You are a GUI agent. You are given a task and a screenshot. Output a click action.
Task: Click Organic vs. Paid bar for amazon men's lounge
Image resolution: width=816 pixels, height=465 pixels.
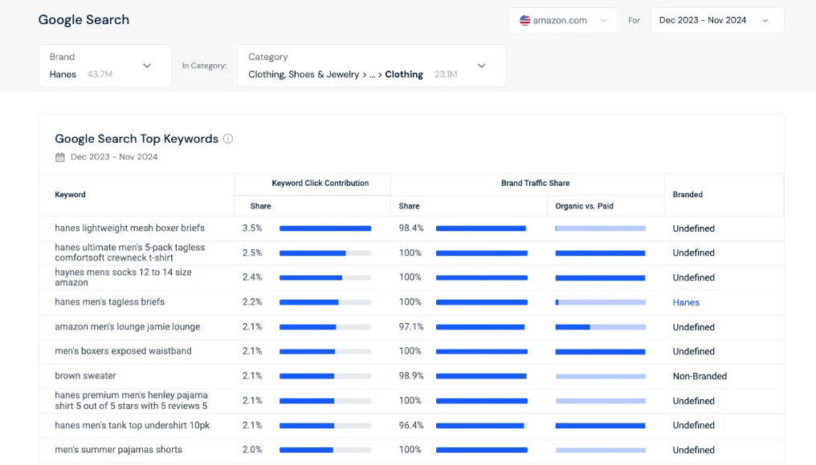click(600, 327)
